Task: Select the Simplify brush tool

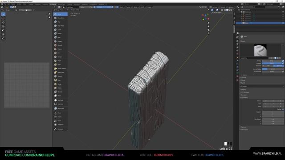Action: pyautogui.click(x=61, y=92)
